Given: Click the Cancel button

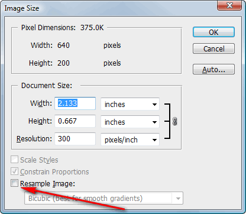Looking at the screenshot, I should (213, 48).
